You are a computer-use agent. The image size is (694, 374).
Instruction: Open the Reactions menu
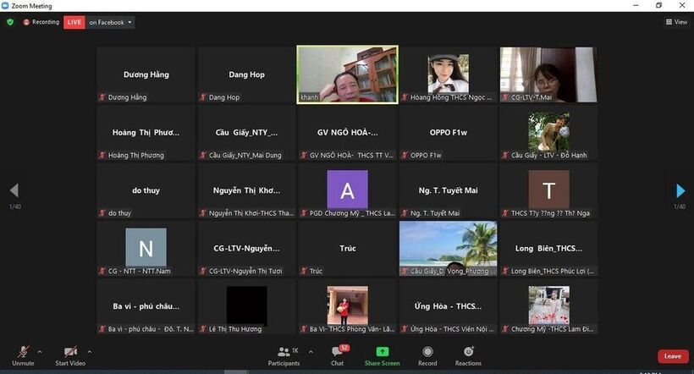(x=468, y=355)
